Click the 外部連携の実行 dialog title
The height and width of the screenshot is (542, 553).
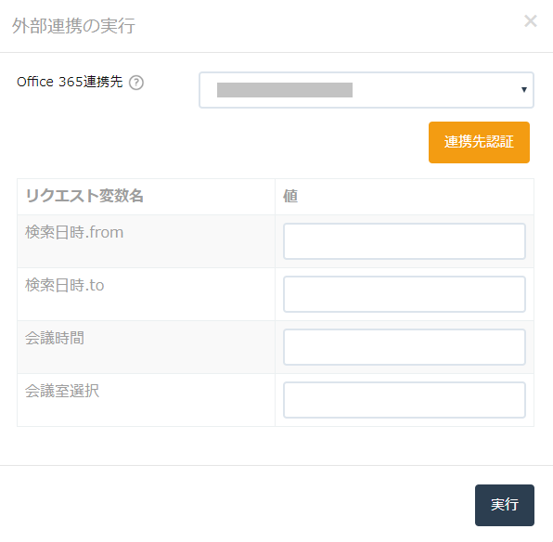pyautogui.click(x=73, y=26)
